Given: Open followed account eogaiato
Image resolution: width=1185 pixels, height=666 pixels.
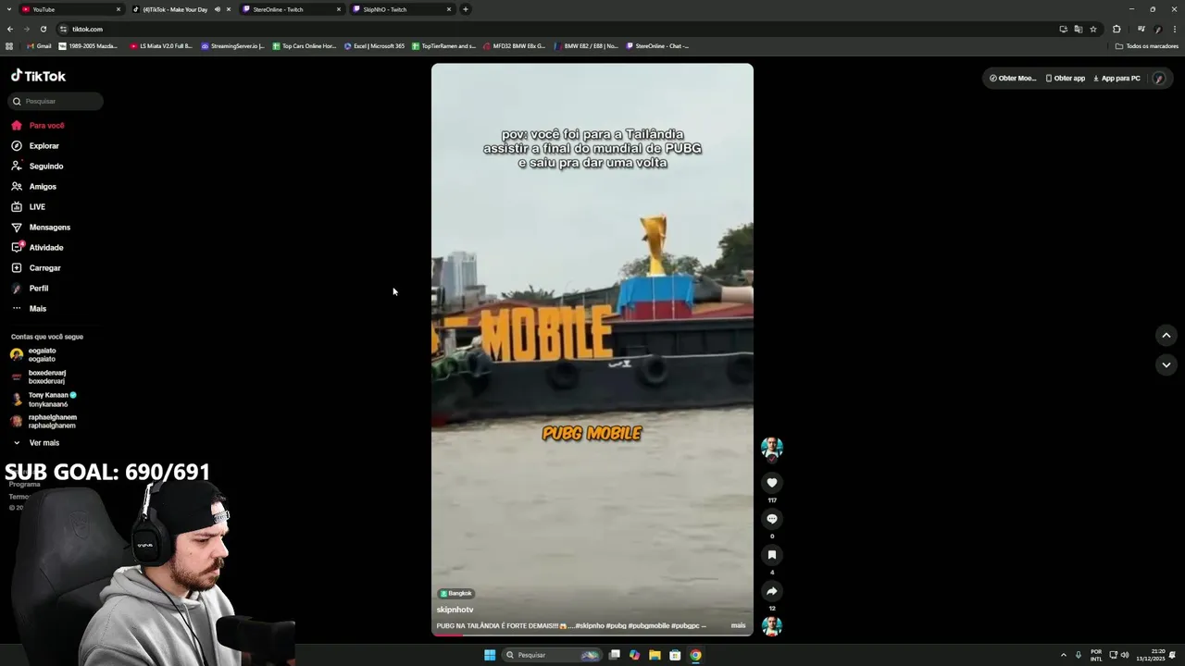Looking at the screenshot, I should pyautogui.click(x=33, y=355).
